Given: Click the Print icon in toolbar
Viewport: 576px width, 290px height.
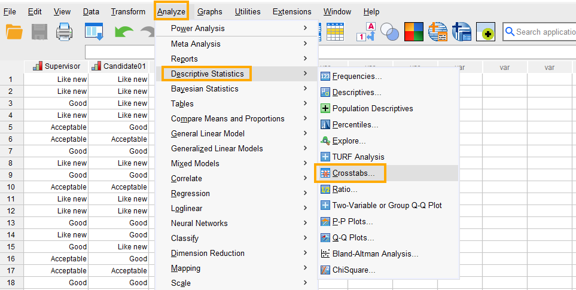Looking at the screenshot, I should point(64,32).
